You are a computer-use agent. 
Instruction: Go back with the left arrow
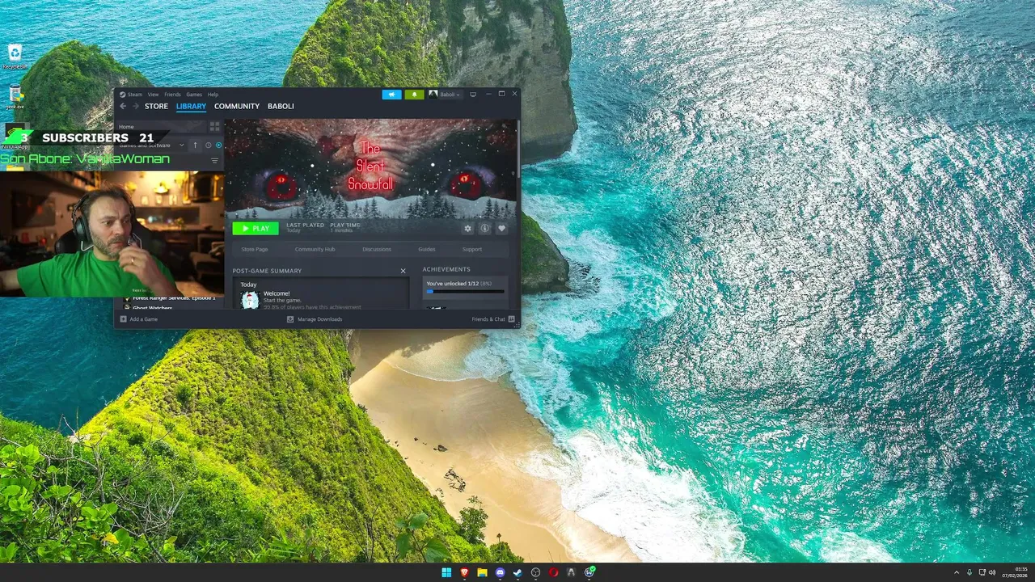tap(123, 106)
